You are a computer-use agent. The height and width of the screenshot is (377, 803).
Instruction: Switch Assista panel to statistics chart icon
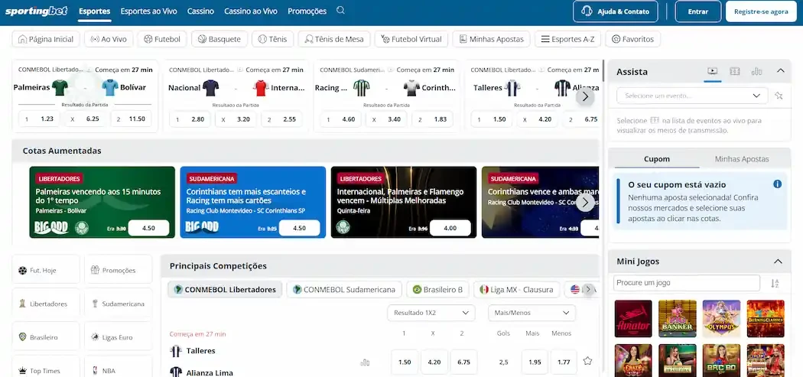point(756,71)
